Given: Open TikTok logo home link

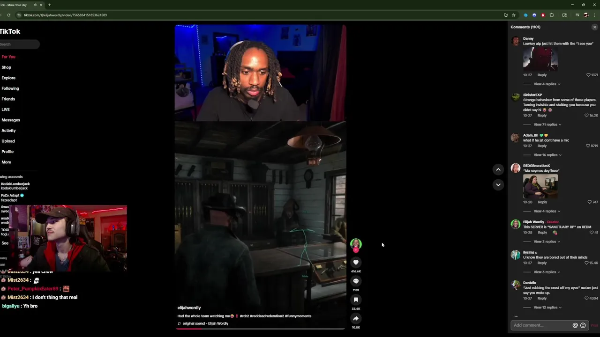Looking at the screenshot, I should 10,32.
